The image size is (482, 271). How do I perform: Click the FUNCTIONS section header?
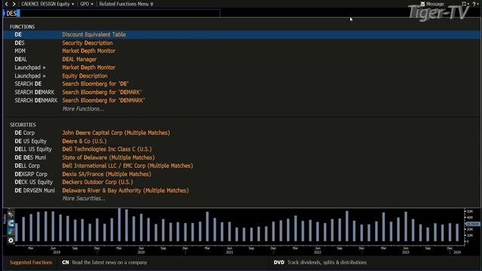22,27
